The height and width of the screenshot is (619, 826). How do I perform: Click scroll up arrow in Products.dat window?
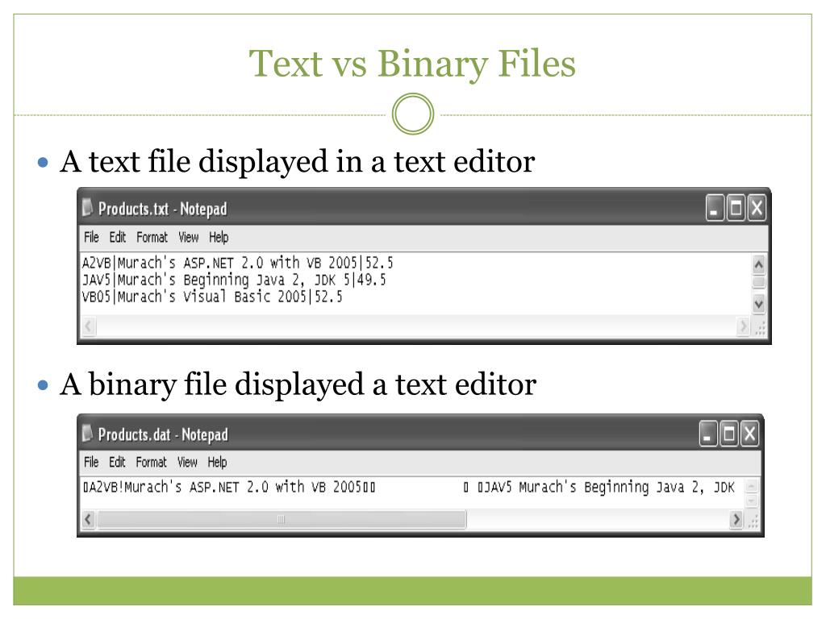(x=753, y=486)
